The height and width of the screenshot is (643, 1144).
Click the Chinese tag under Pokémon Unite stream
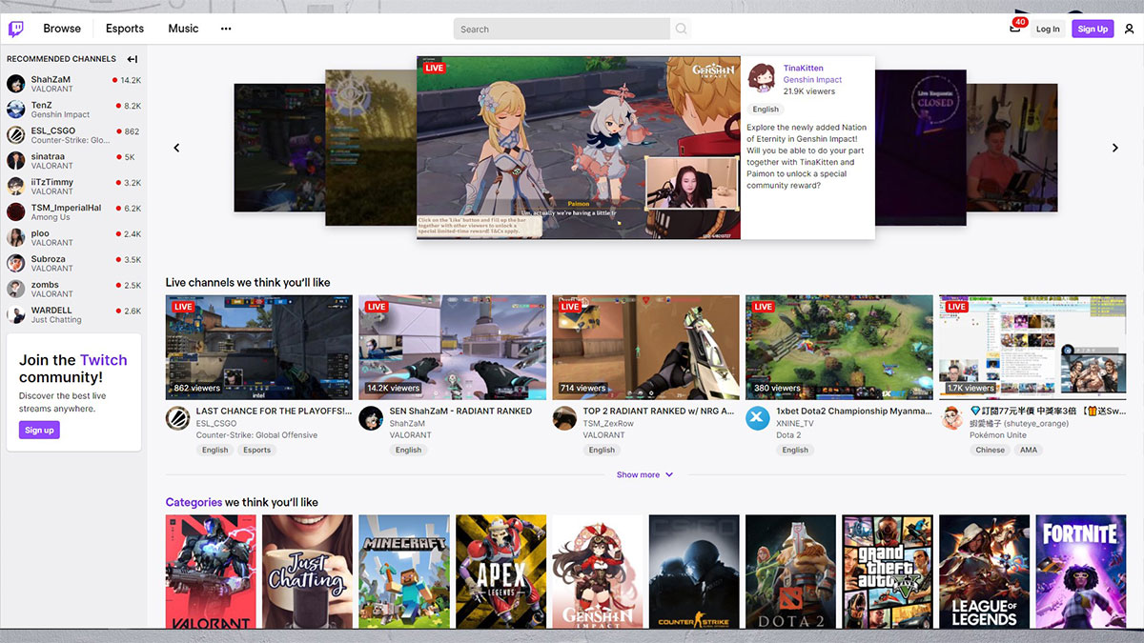991,450
